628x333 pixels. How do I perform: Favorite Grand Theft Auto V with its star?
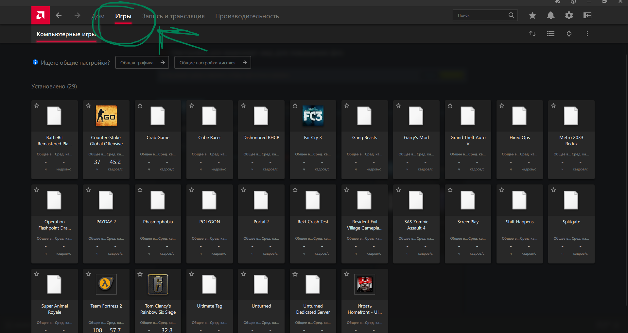tap(450, 106)
